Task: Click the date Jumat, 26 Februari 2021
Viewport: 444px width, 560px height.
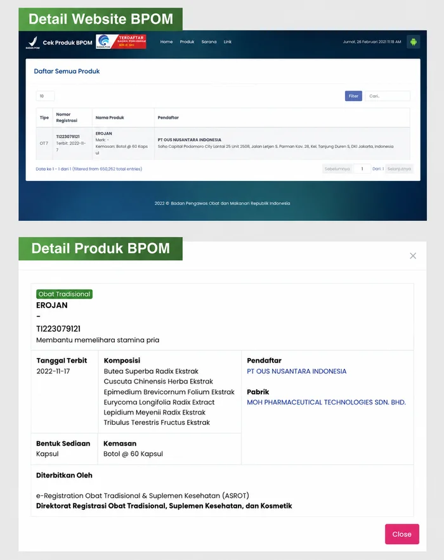Action: 372,42
